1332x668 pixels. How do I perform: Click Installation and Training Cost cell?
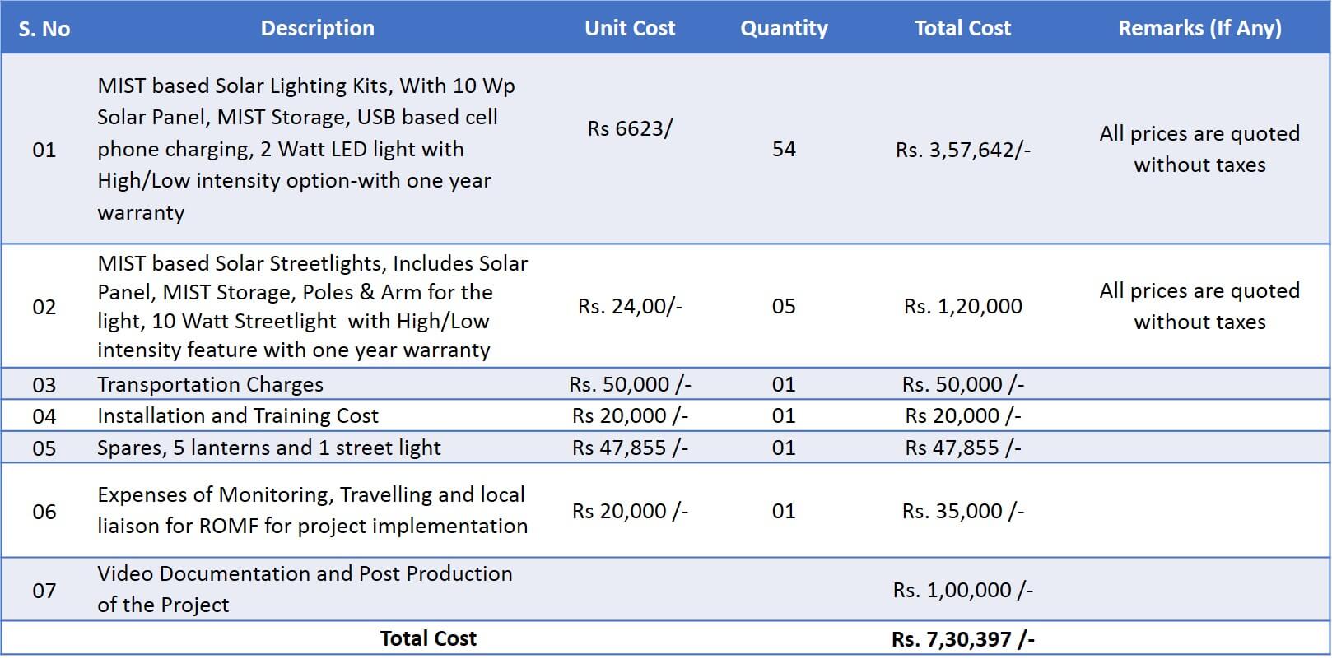[238, 416]
